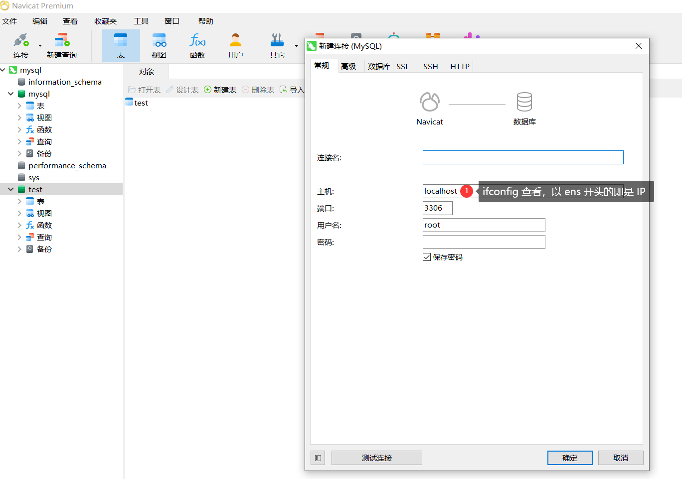This screenshot has width=682, height=479.
Task: Collapse the test database node
Action: (x=11, y=189)
